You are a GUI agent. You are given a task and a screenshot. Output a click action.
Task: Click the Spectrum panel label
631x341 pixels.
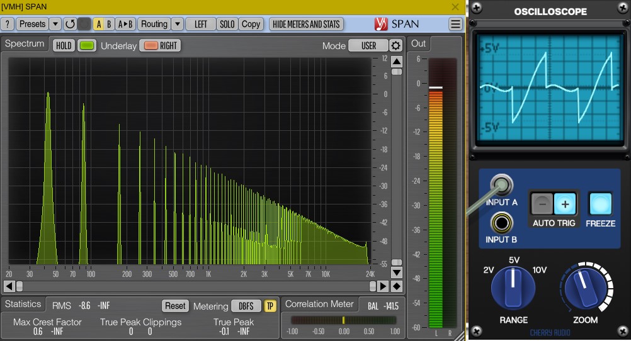(x=25, y=43)
